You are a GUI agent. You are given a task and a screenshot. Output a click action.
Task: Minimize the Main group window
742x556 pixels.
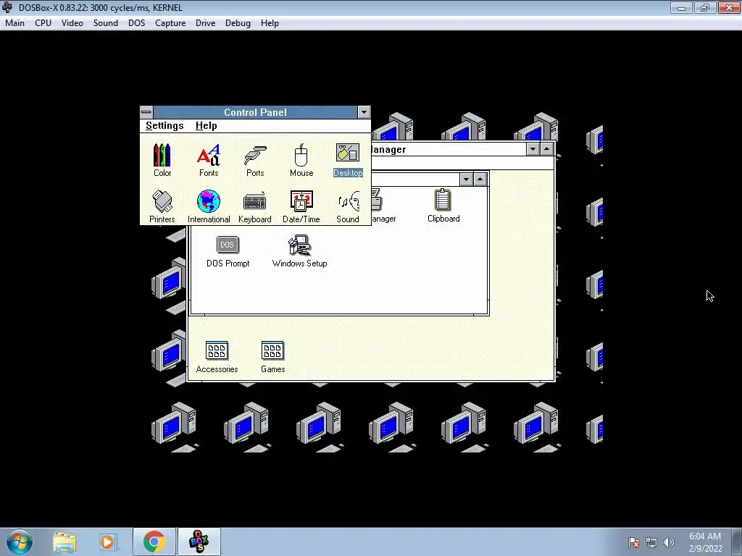coord(466,180)
